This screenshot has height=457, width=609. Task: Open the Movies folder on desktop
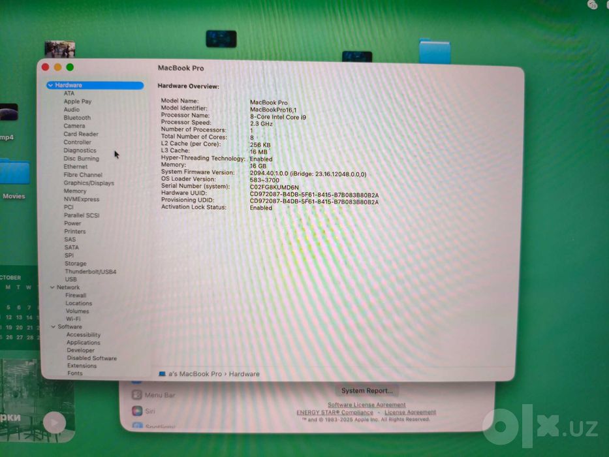click(14, 178)
